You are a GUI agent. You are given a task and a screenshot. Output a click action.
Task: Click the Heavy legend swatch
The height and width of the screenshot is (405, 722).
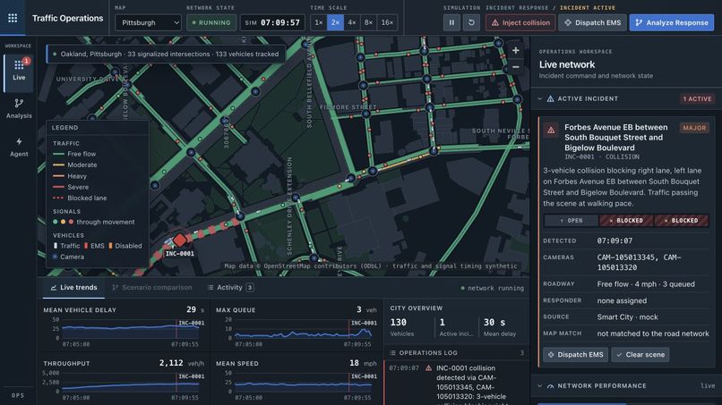[58, 176]
